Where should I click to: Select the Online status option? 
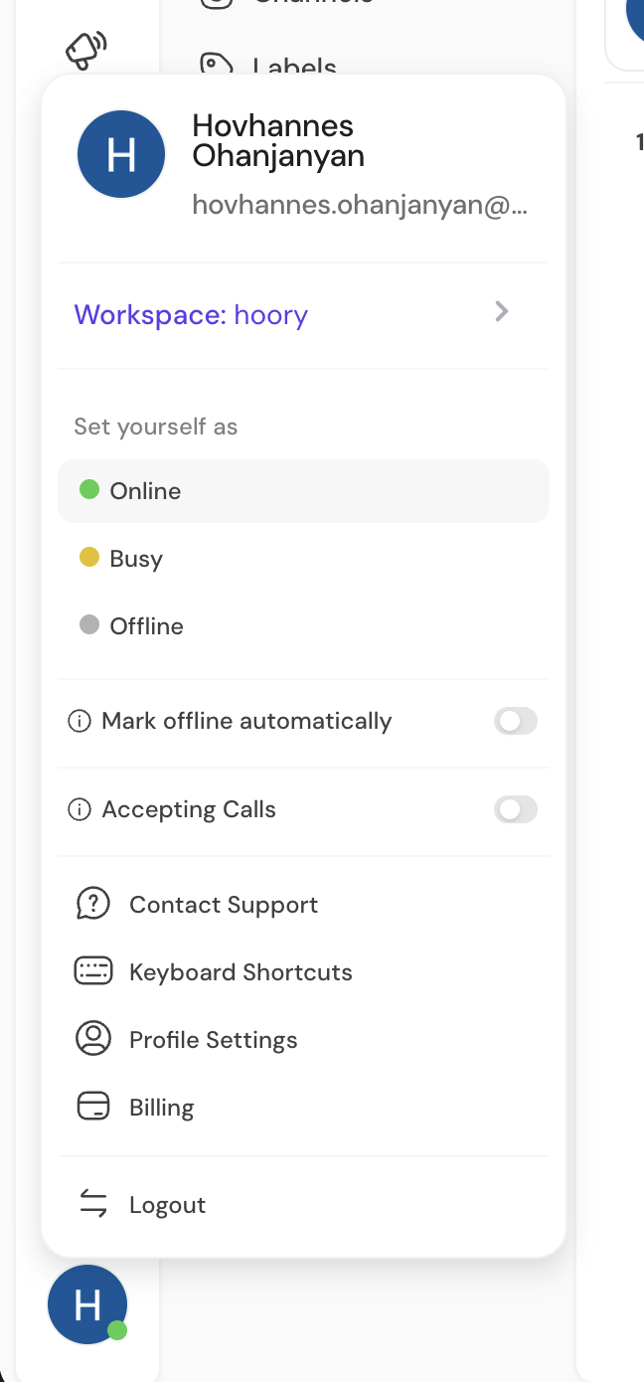303,490
